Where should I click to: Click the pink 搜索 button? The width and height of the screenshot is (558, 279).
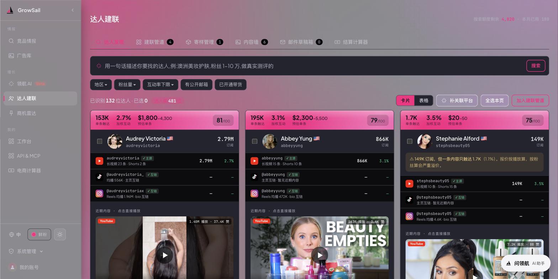click(536, 66)
